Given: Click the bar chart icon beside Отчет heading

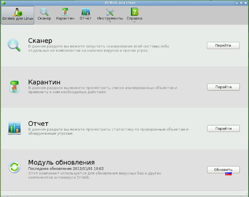Looking at the screenshot, I should coord(14,128).
